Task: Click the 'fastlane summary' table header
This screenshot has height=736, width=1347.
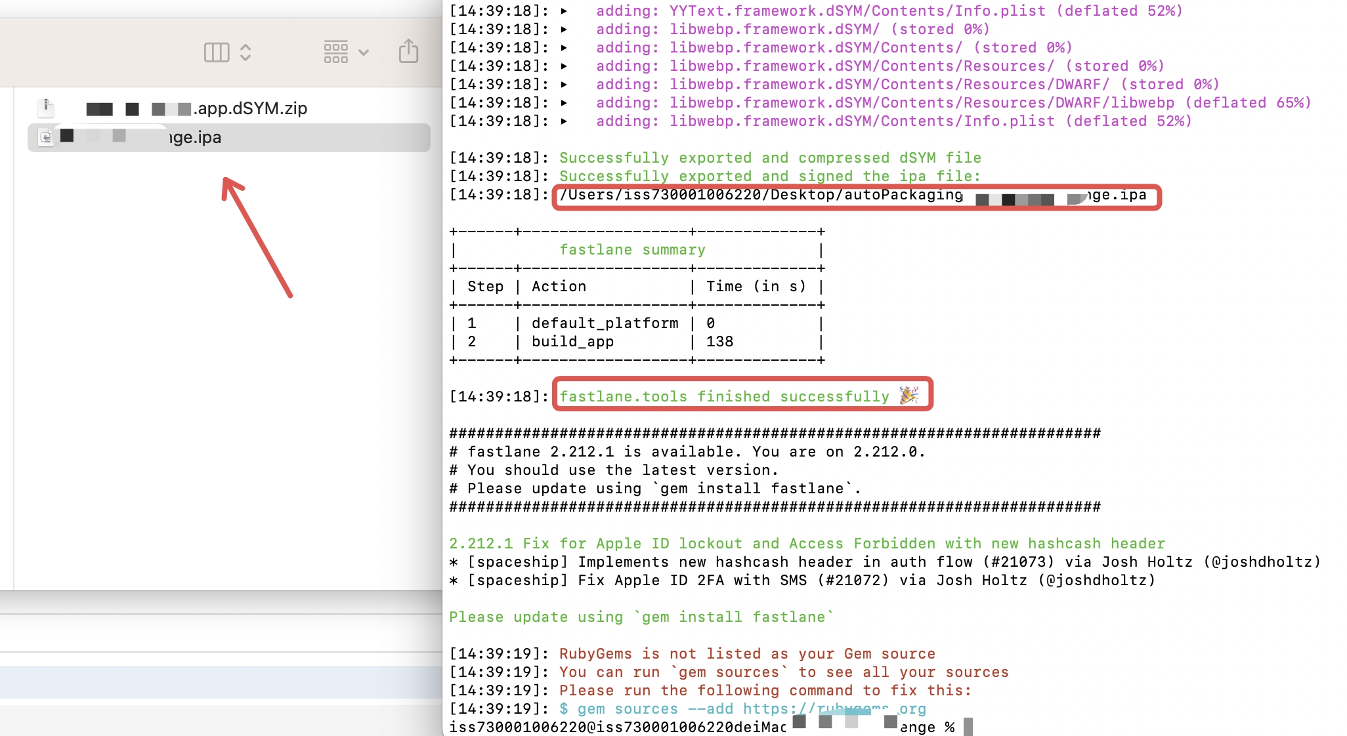Action: (x=631, y=250)
